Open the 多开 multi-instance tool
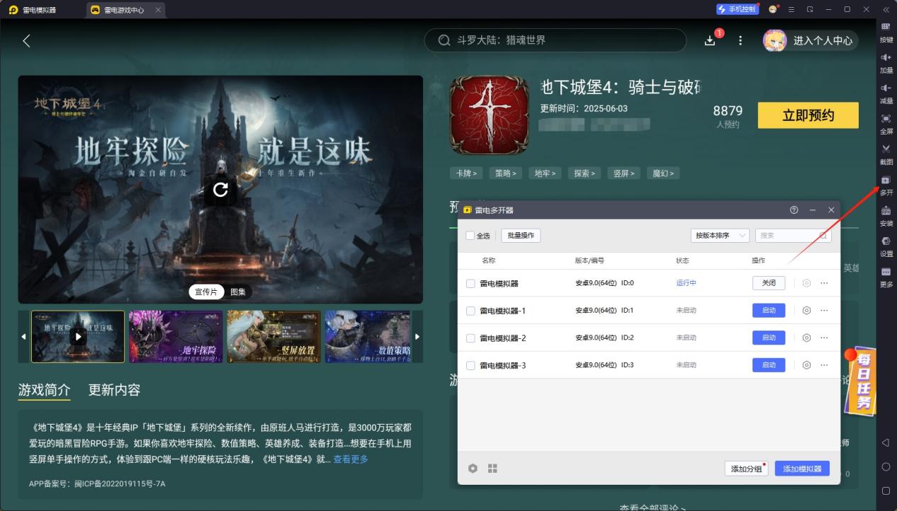This screenshot has width=897, height=511. (886, 185)
